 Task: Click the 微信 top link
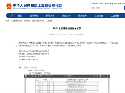tap(115, 3)
